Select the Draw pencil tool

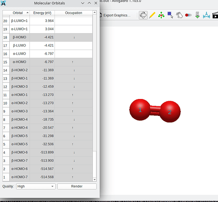152,15
